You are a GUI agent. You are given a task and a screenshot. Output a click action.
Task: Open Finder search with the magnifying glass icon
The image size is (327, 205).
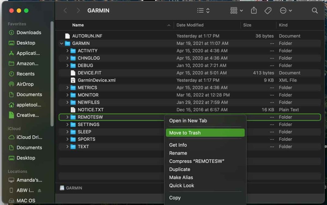pyautogui.click(x=315, y=10)
